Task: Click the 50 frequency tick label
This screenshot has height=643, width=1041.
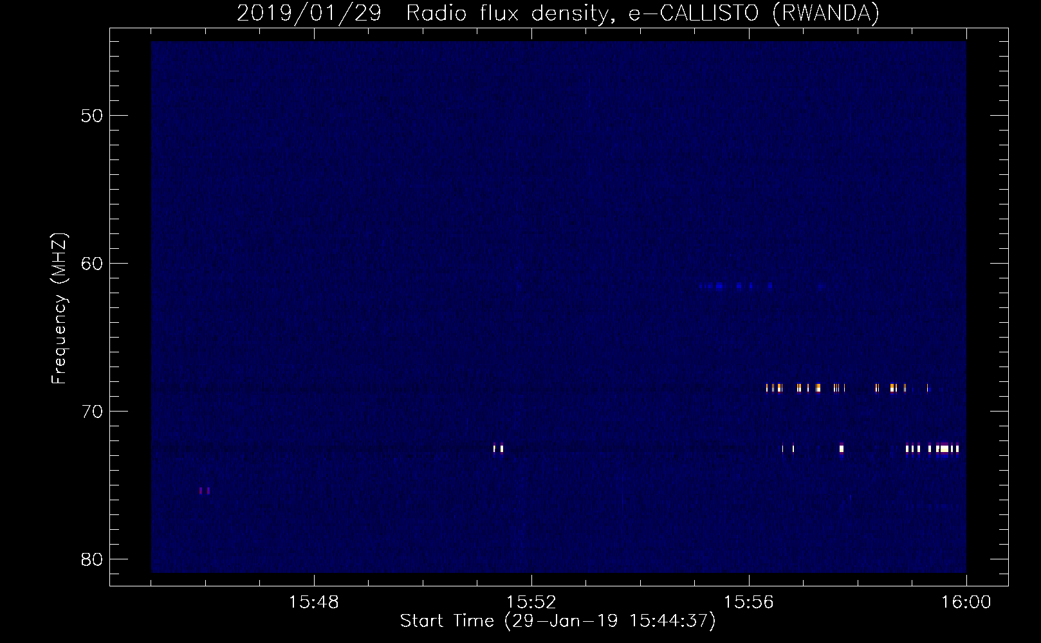Action: (92, 116)
